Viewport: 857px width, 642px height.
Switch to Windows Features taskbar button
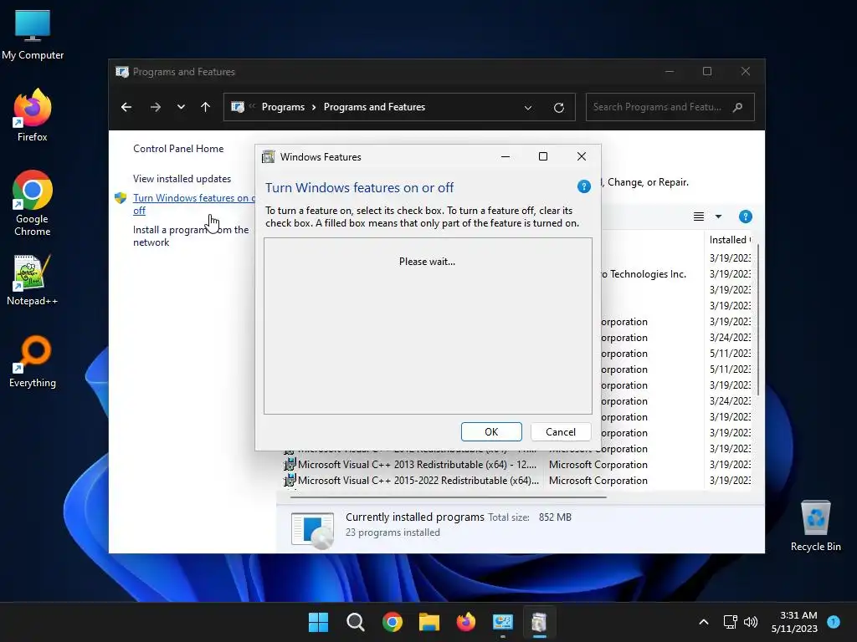pos(539,622)
